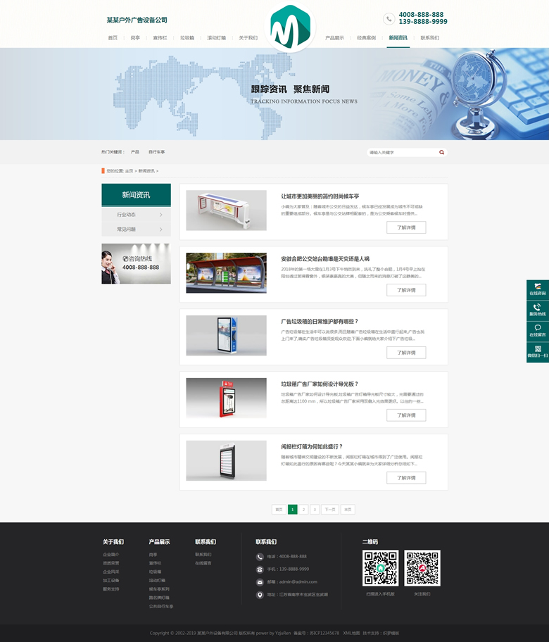Image resolution: width=549 pixels, height=642 pixels.
Task: Click 下一页 to go to next page
Action: click(329, 509)
